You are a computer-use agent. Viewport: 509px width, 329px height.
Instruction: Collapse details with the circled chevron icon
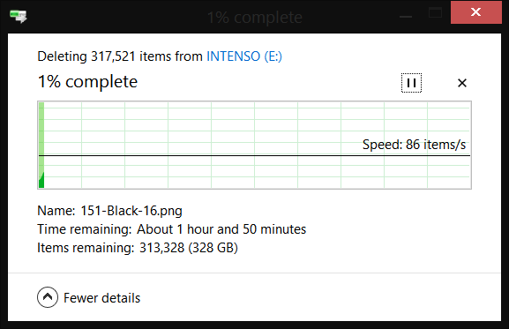coord(48,297)
